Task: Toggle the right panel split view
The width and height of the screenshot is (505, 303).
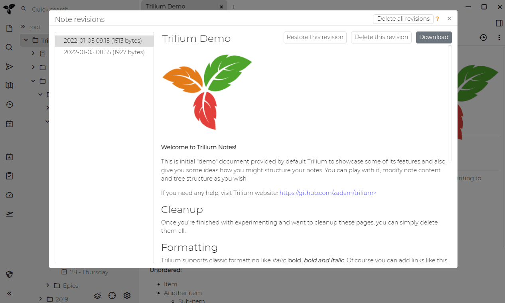Action: (499, 23)
